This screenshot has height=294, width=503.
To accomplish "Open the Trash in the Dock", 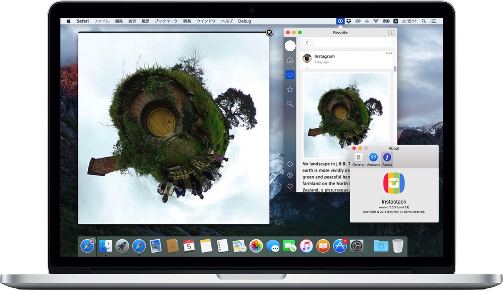I will (398, 246).
